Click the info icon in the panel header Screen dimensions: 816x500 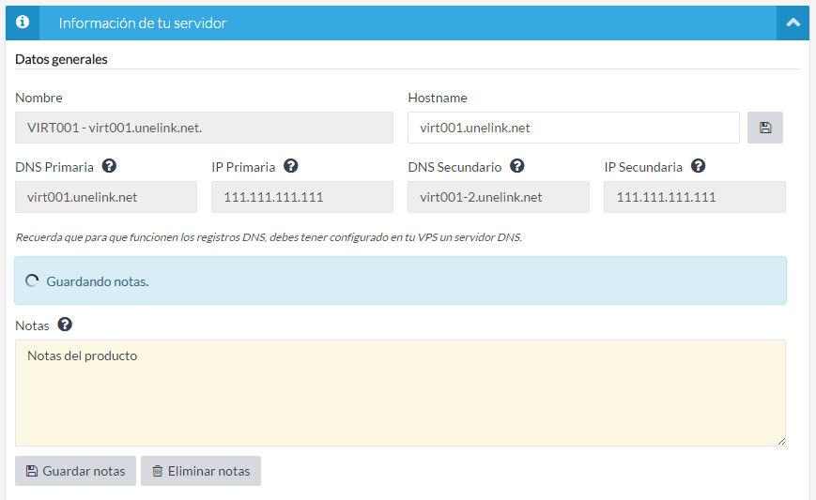click(x=23, y=23)
